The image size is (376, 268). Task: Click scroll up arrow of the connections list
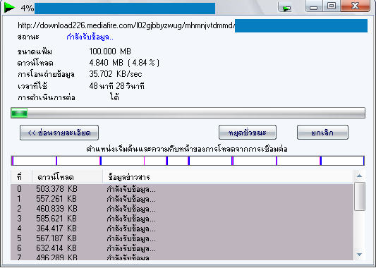pos(359,176)
